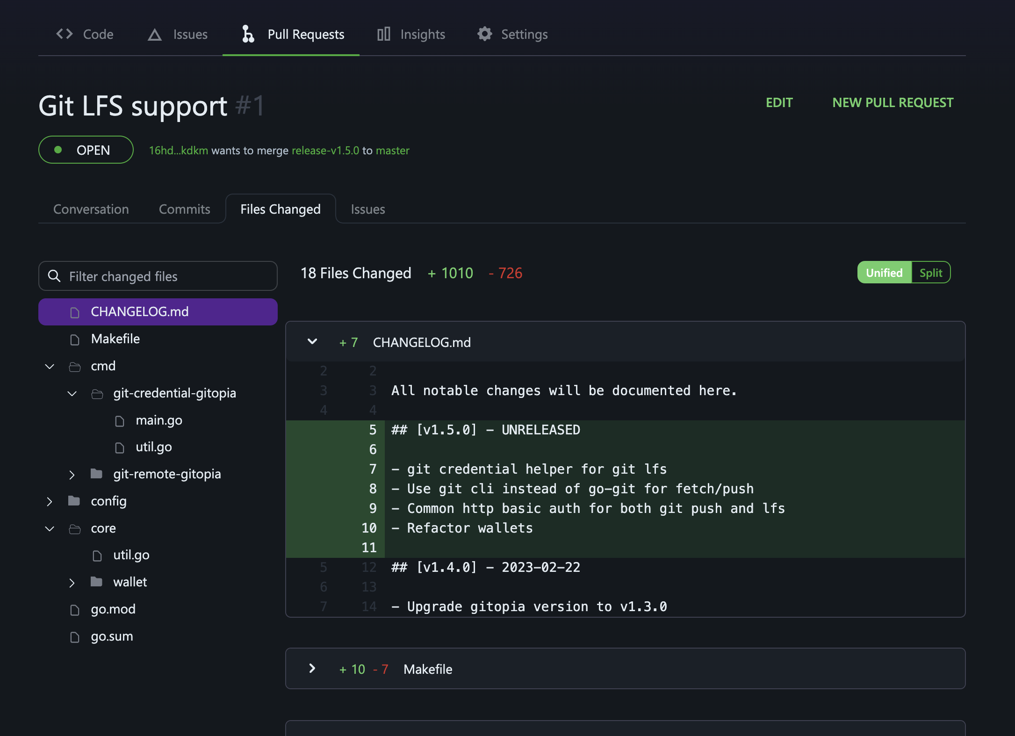This screenshot has width=1015, height=736.
Task: Click the file icon beside go.mod
Action: click(75, 610)
